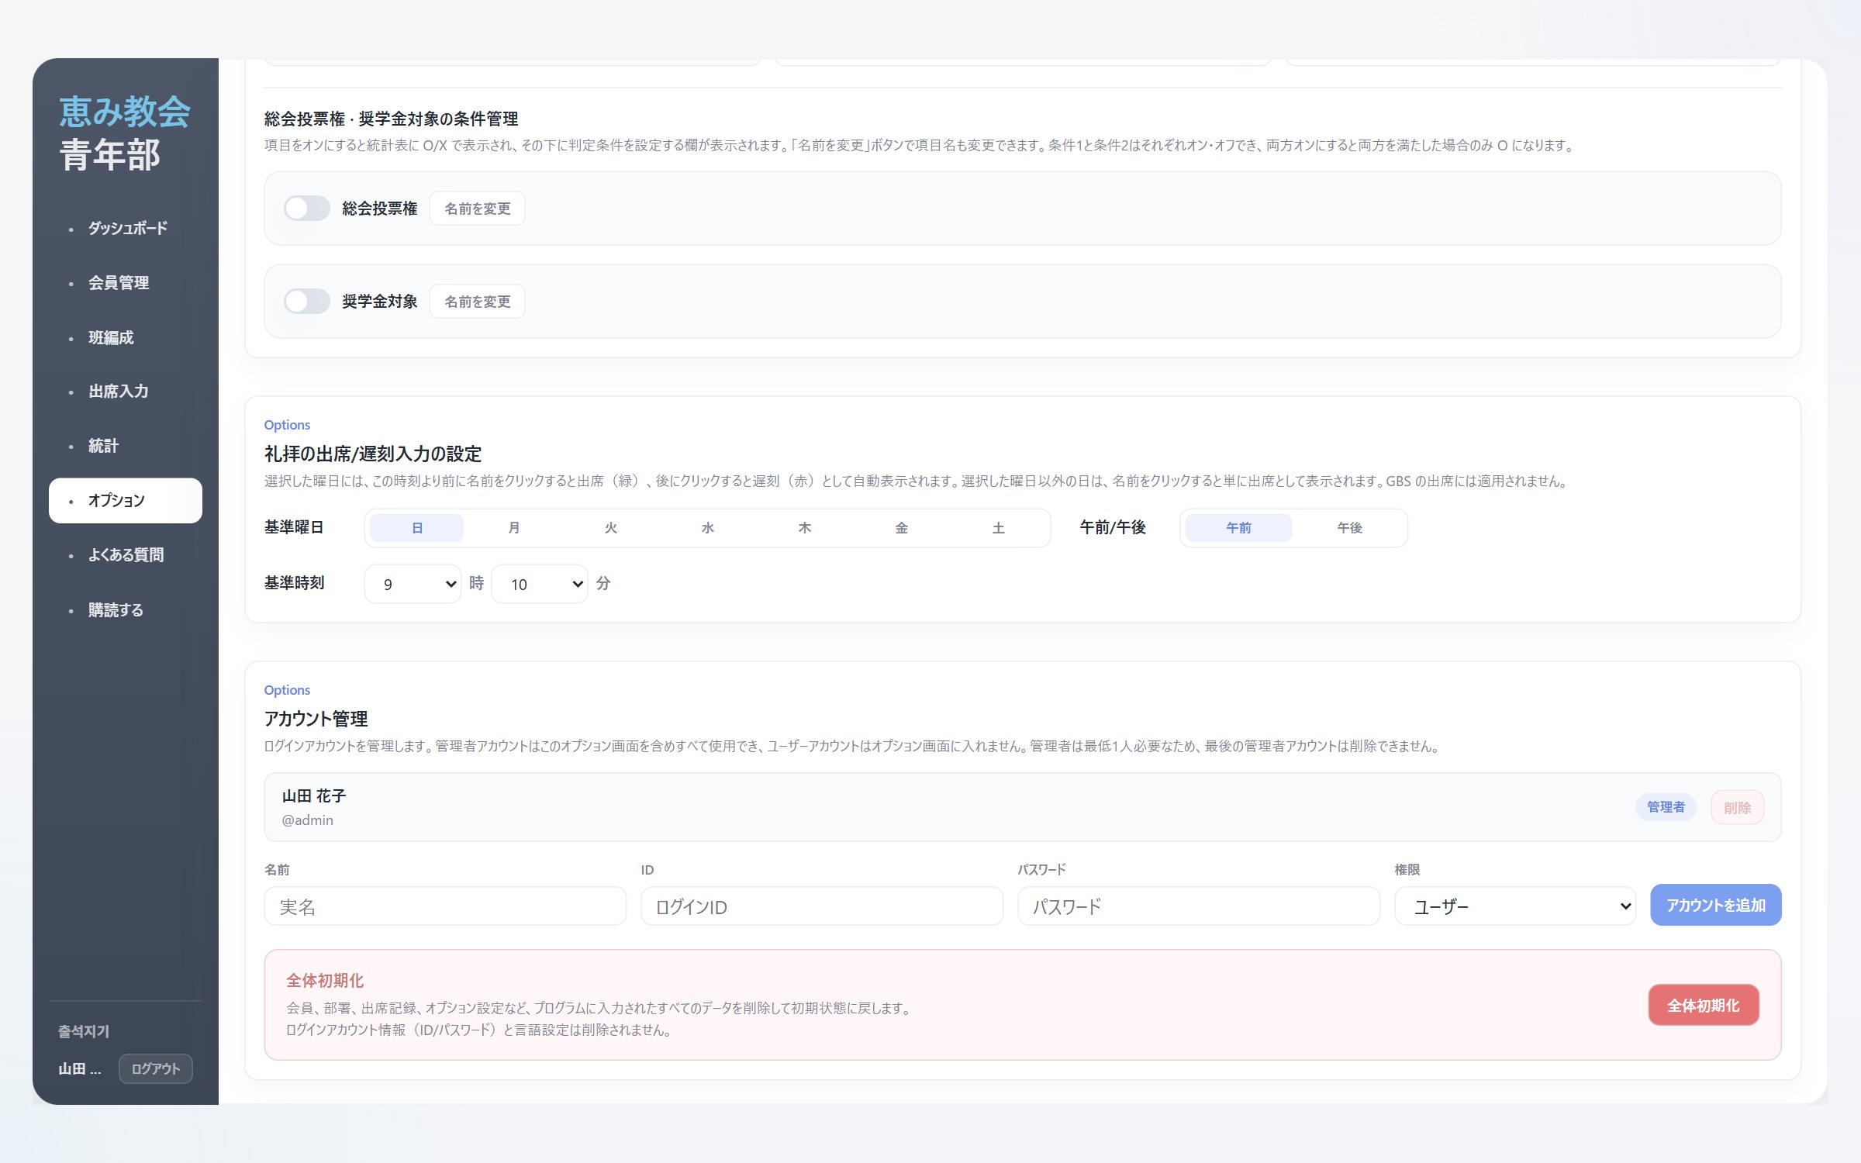Click the アカウントを追加 button
This screenshot has width=1861, height=1163.
click(1715, 905)
